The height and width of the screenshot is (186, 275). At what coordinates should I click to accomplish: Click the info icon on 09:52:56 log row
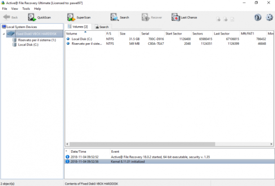coord(67,161)
